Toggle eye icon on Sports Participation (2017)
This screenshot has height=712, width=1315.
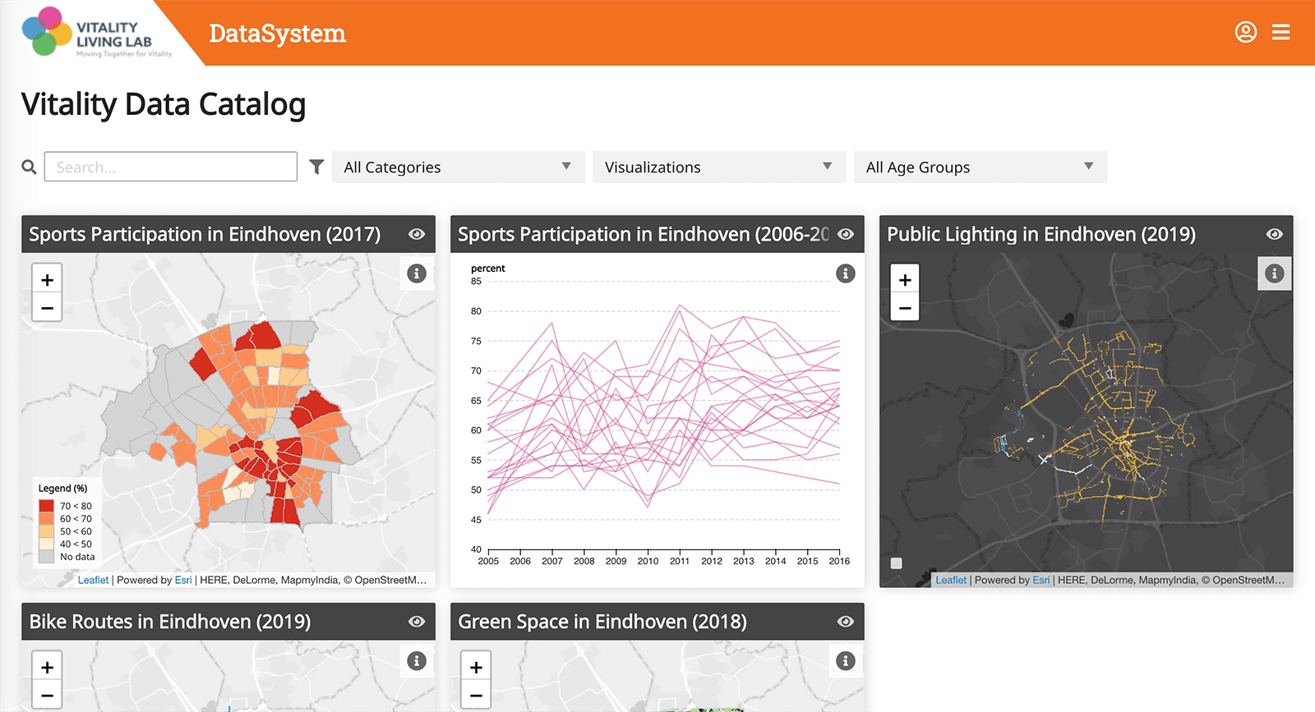coord(417,234)
